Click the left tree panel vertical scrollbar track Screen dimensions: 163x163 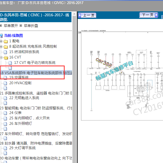[x=74, y=89]
